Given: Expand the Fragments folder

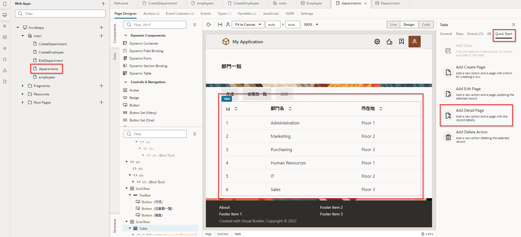Looking at the screenshot, I should (x=23, y=86).
